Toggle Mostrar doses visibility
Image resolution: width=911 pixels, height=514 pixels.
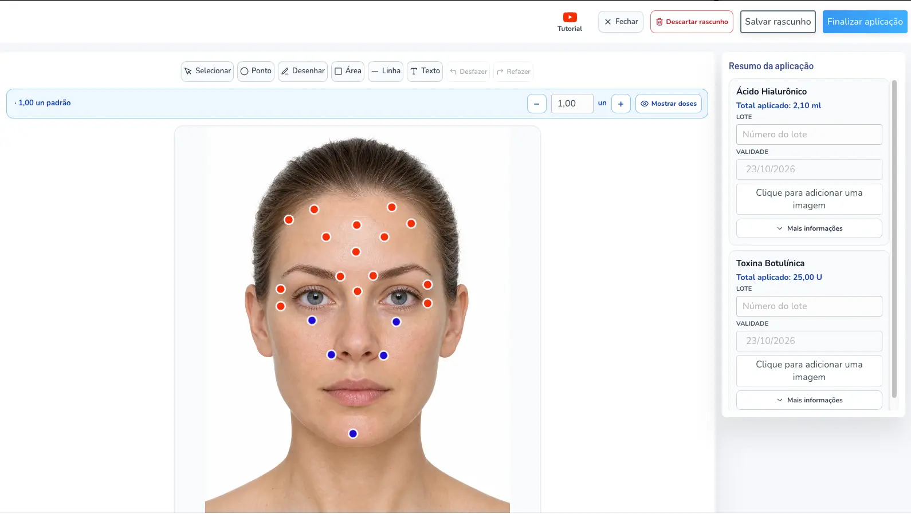(x=669, y=104)
